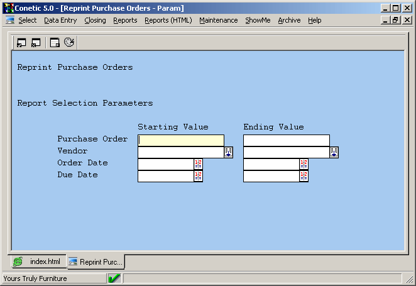The width and height of the screenshot is (416, 286).
Task: Open the Maintenance menu
Action: click(218, 20)
